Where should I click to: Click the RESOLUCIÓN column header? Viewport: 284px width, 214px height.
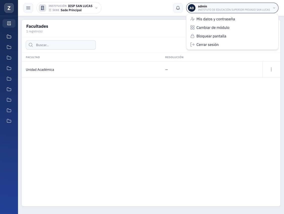[x=174, y=57]
